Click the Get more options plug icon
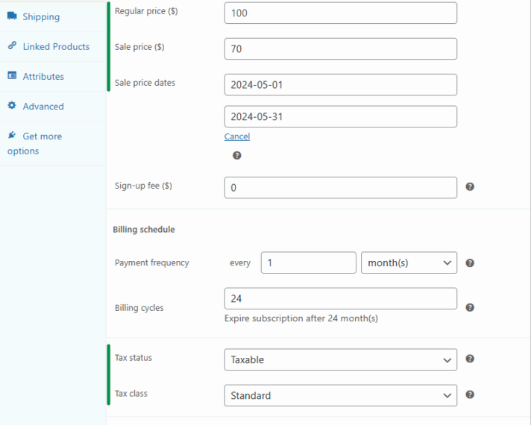The width and height of the screenshot is (531, 425). tap(12, 136)
